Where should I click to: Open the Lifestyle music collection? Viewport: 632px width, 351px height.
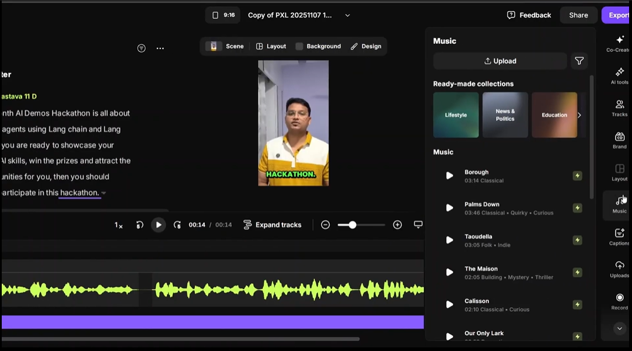(x=456, y=115)
